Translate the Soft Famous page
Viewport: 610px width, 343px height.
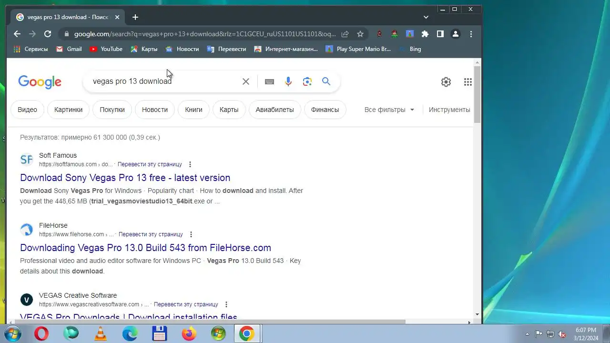150,164
